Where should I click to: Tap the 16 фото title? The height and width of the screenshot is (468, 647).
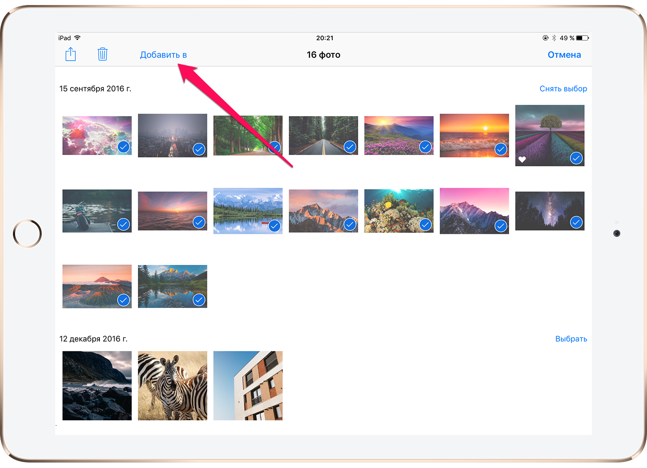[323, 55]
